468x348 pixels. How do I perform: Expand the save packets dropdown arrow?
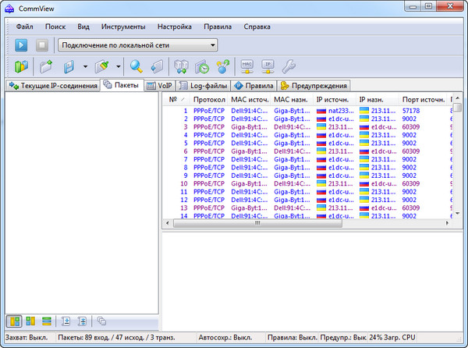click(84, 66)
